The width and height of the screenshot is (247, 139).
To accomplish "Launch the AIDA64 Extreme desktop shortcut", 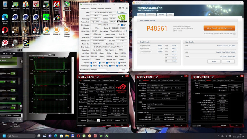I will tap(57, 6).
